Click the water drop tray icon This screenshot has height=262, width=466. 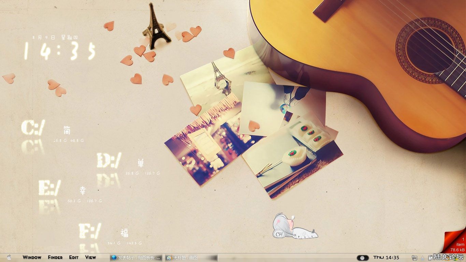tap(423, 258)
